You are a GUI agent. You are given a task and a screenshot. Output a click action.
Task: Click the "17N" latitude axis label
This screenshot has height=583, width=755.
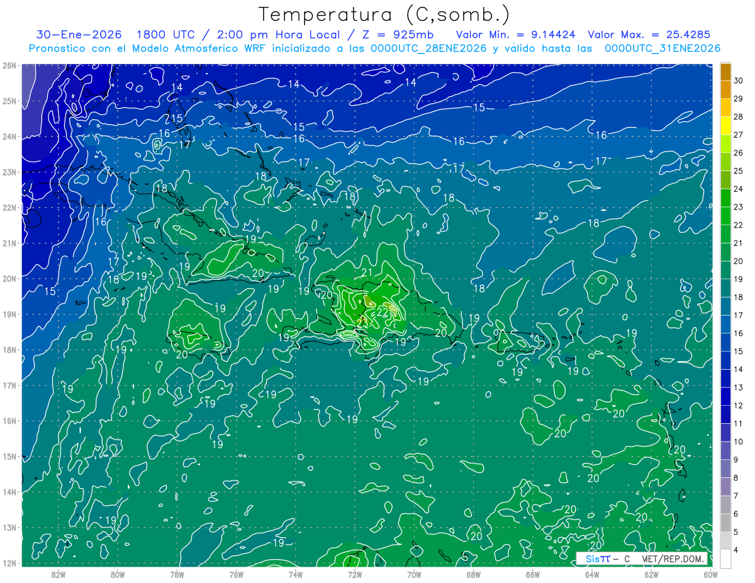(9, 385)
